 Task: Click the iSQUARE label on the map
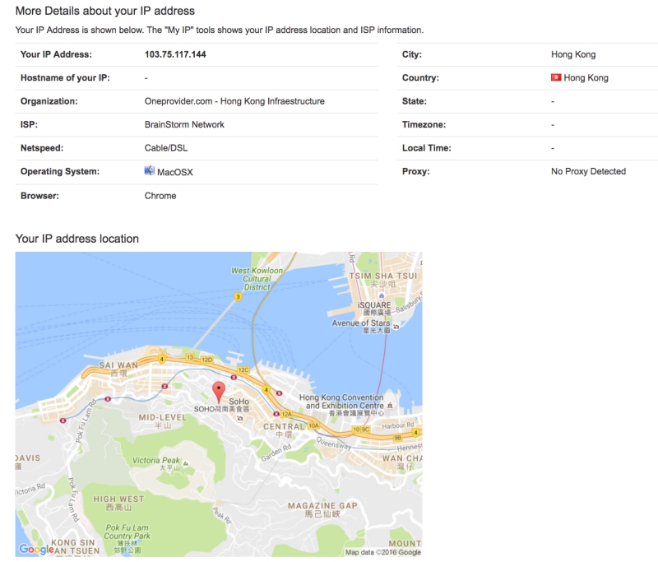[x=376, y=304]
